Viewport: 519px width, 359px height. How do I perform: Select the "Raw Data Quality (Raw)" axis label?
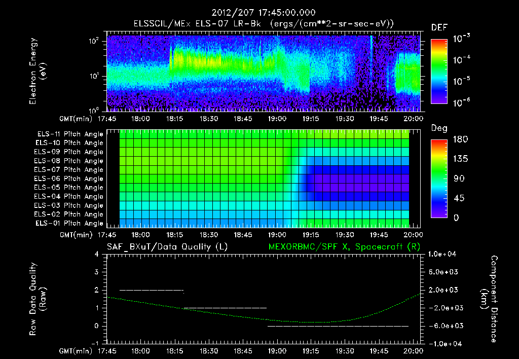tap(38, 299)
